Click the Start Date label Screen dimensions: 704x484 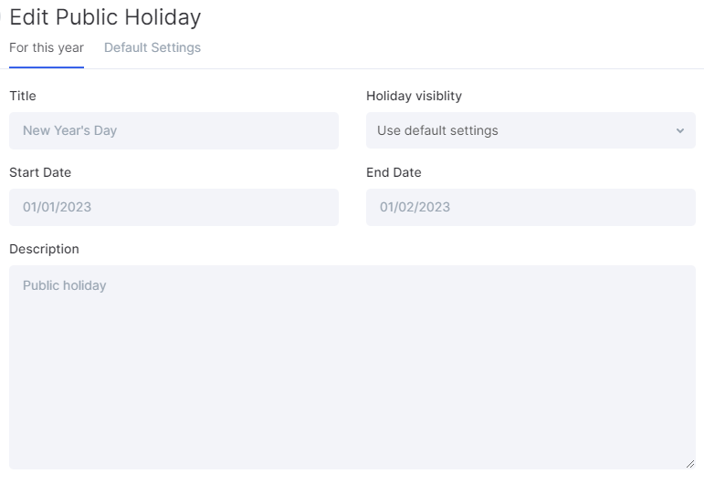(x=40, y=172)
